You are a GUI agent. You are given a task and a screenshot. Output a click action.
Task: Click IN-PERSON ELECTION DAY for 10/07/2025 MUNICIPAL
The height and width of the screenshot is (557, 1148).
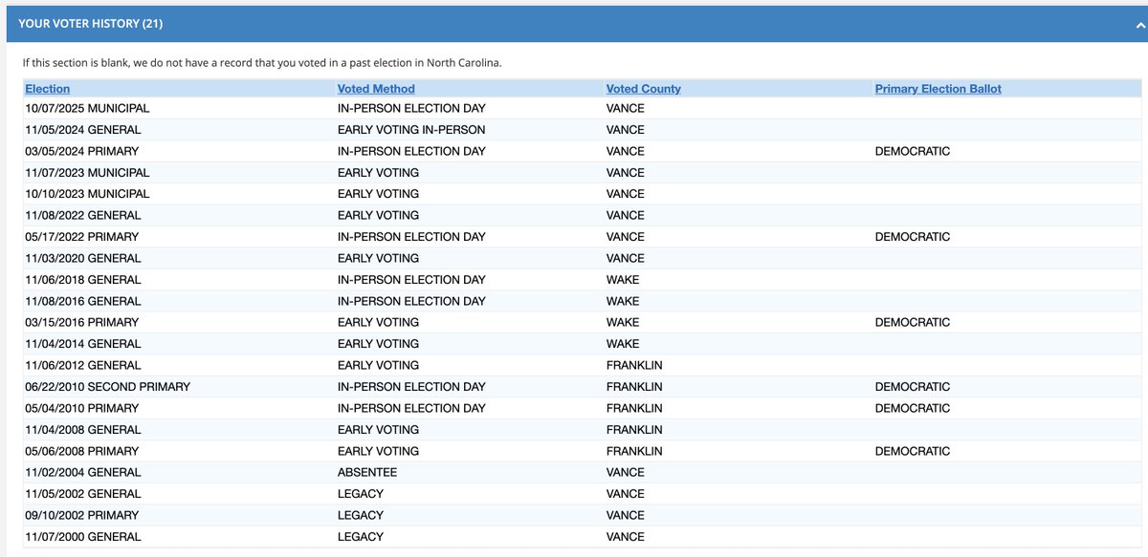411,108
